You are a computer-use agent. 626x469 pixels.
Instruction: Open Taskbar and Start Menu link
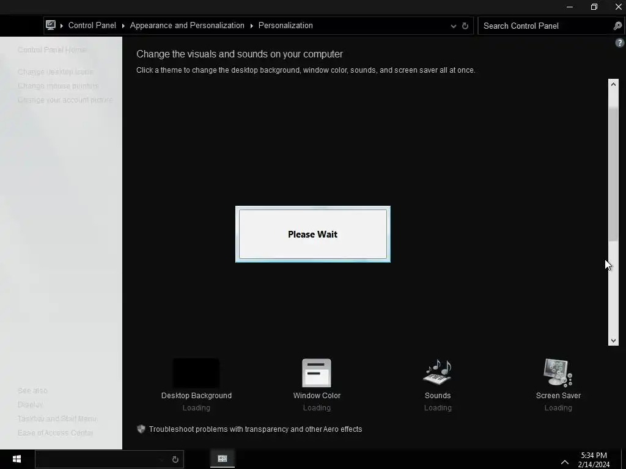tap(57, 419)
